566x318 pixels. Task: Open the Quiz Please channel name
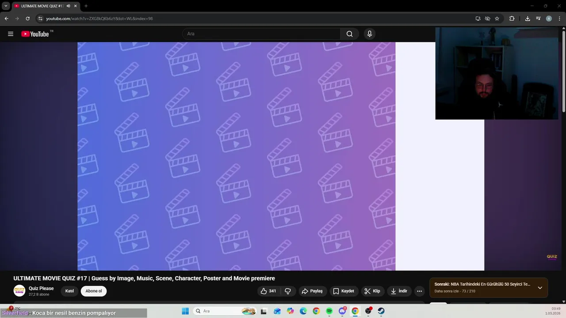pos(41,288)
